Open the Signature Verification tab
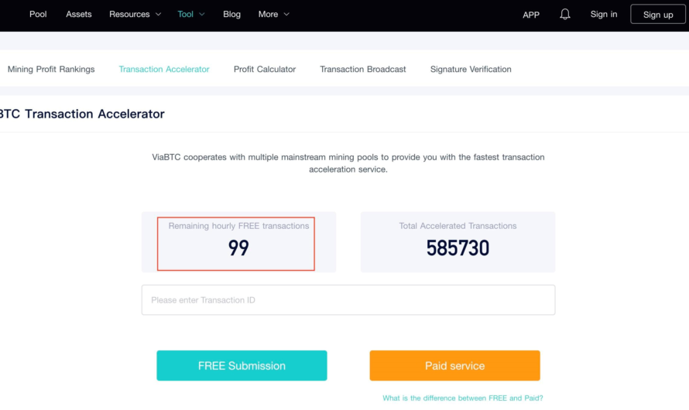The height and width of the screenshot is (410, 689). click(471, 70)
